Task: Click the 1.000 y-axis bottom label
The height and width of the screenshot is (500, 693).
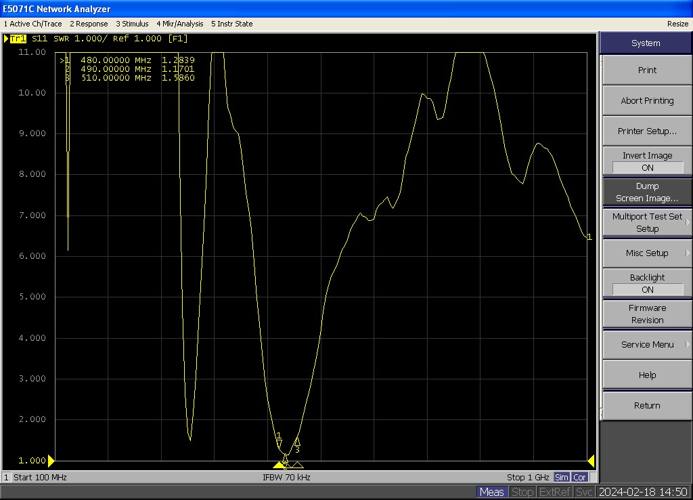Action: click(x=32, y=461)
